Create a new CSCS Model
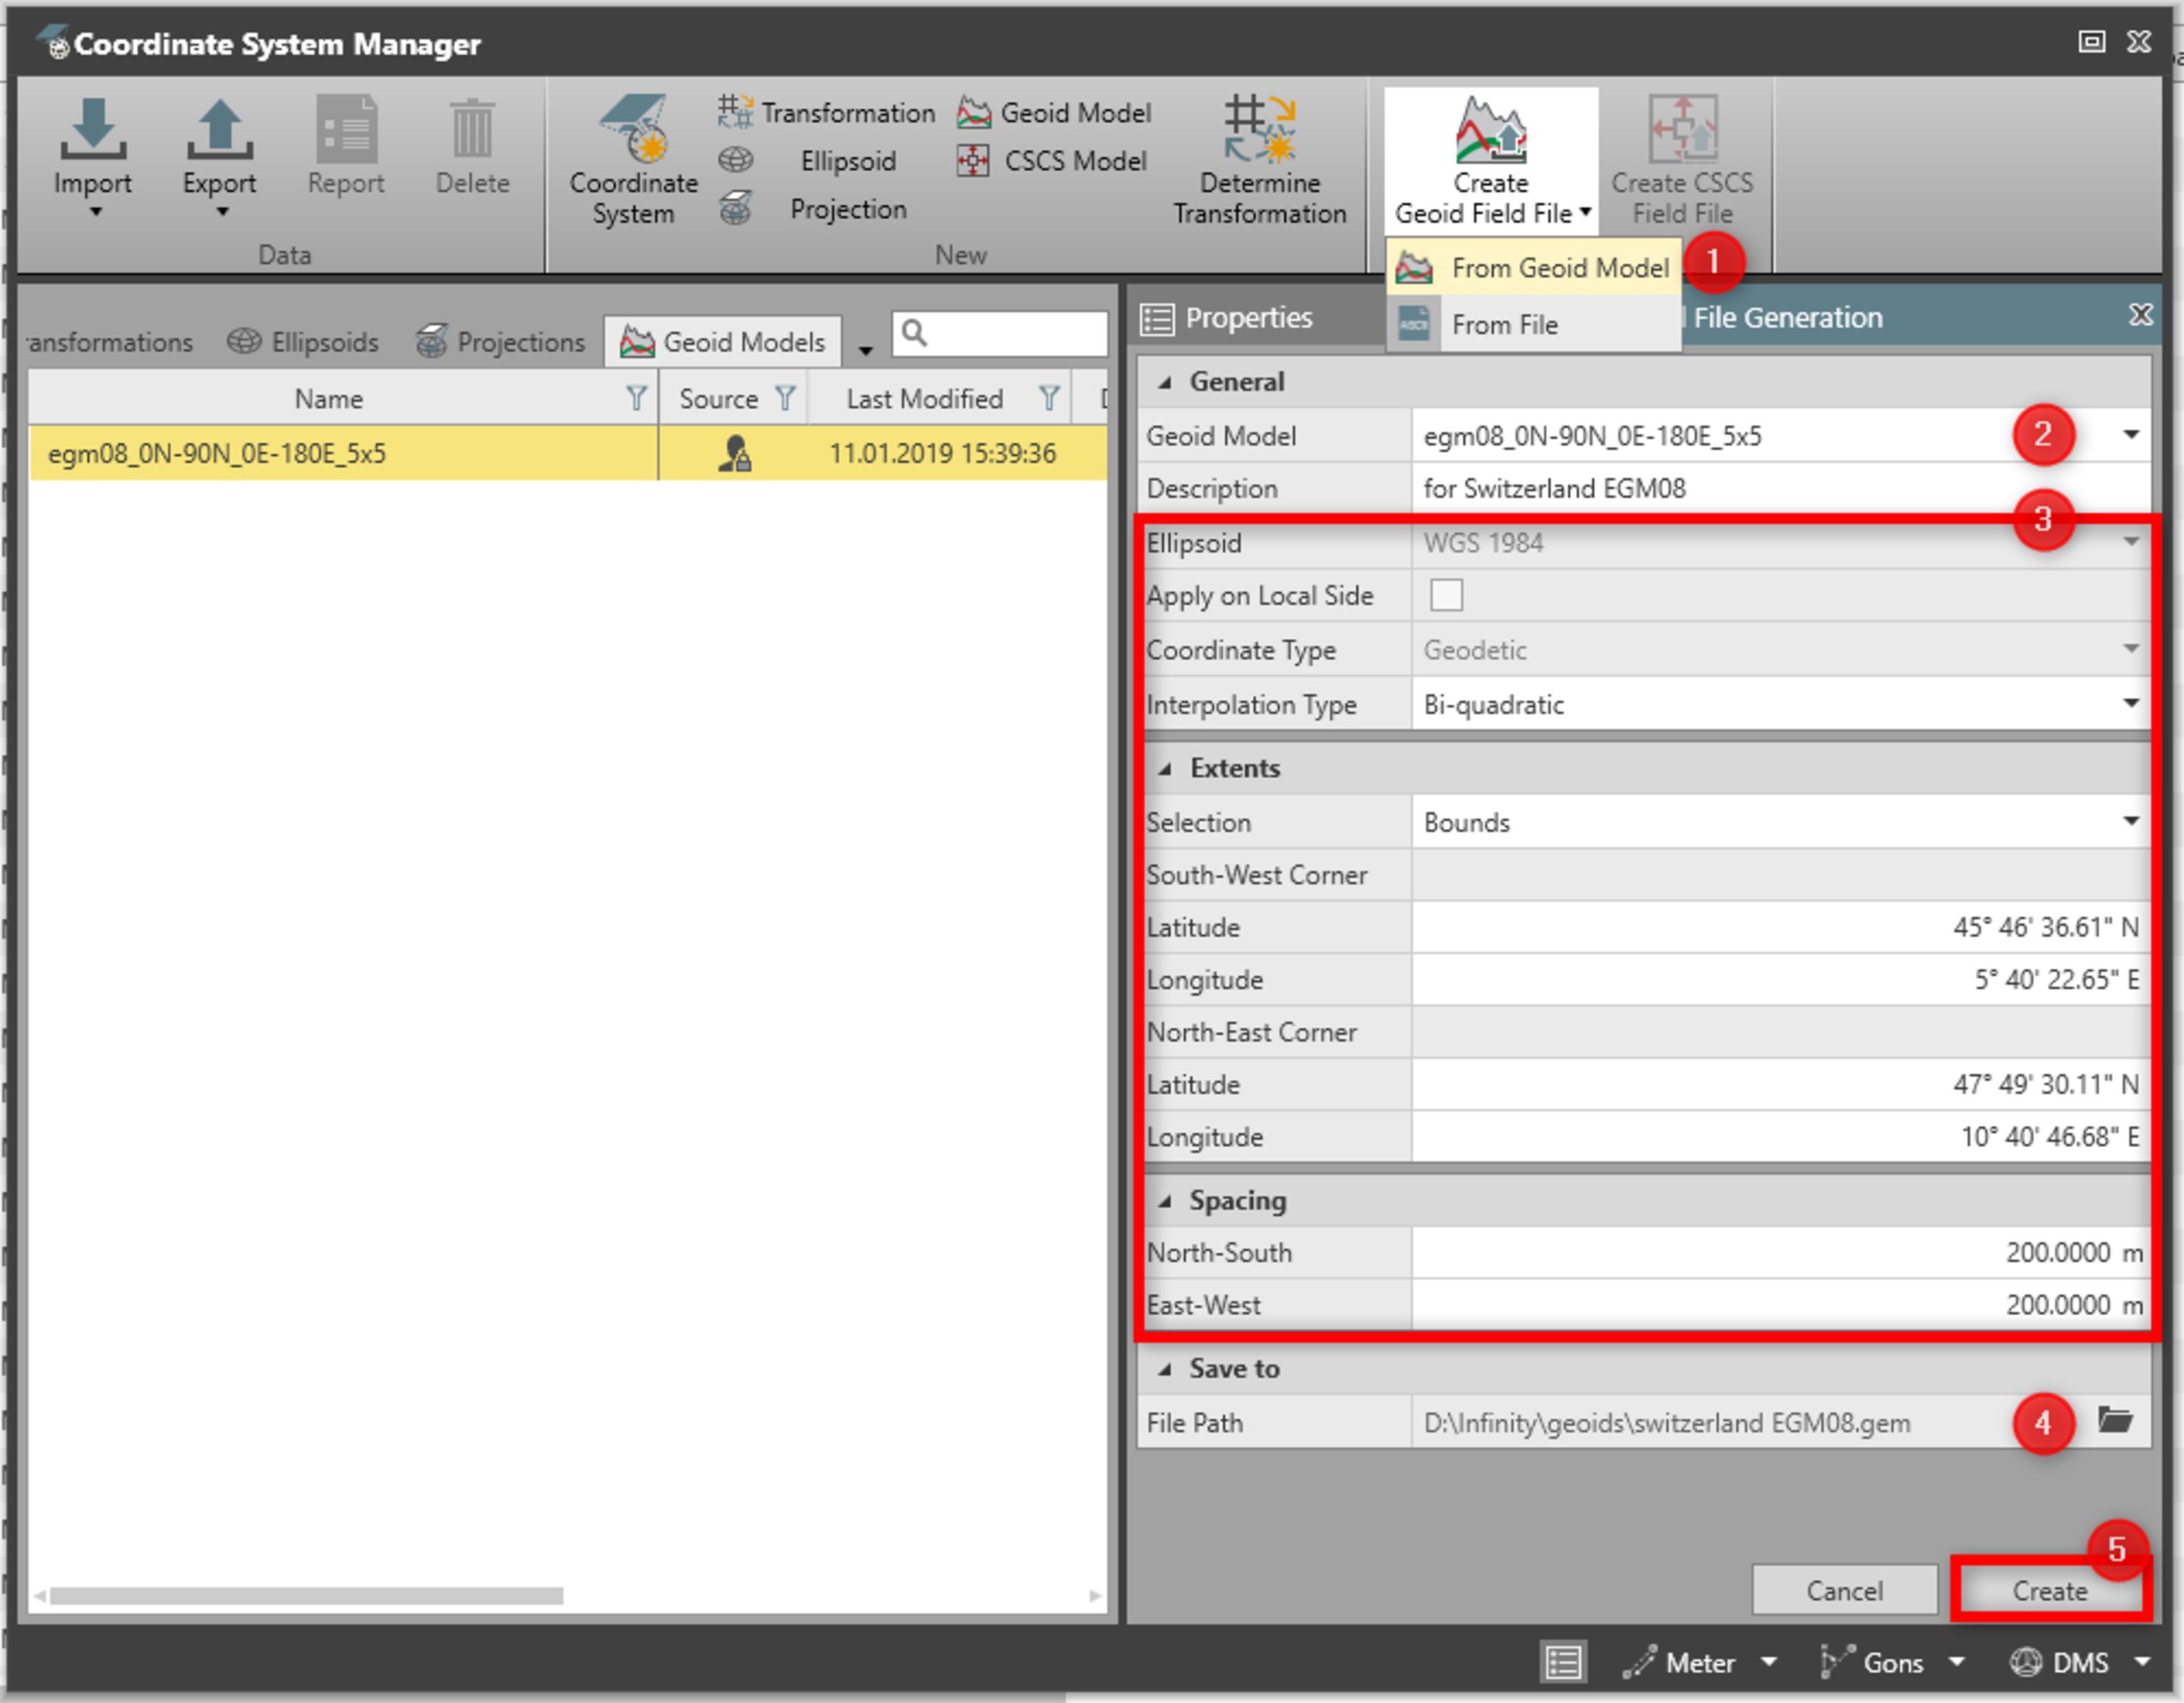 pos(1052,161)
